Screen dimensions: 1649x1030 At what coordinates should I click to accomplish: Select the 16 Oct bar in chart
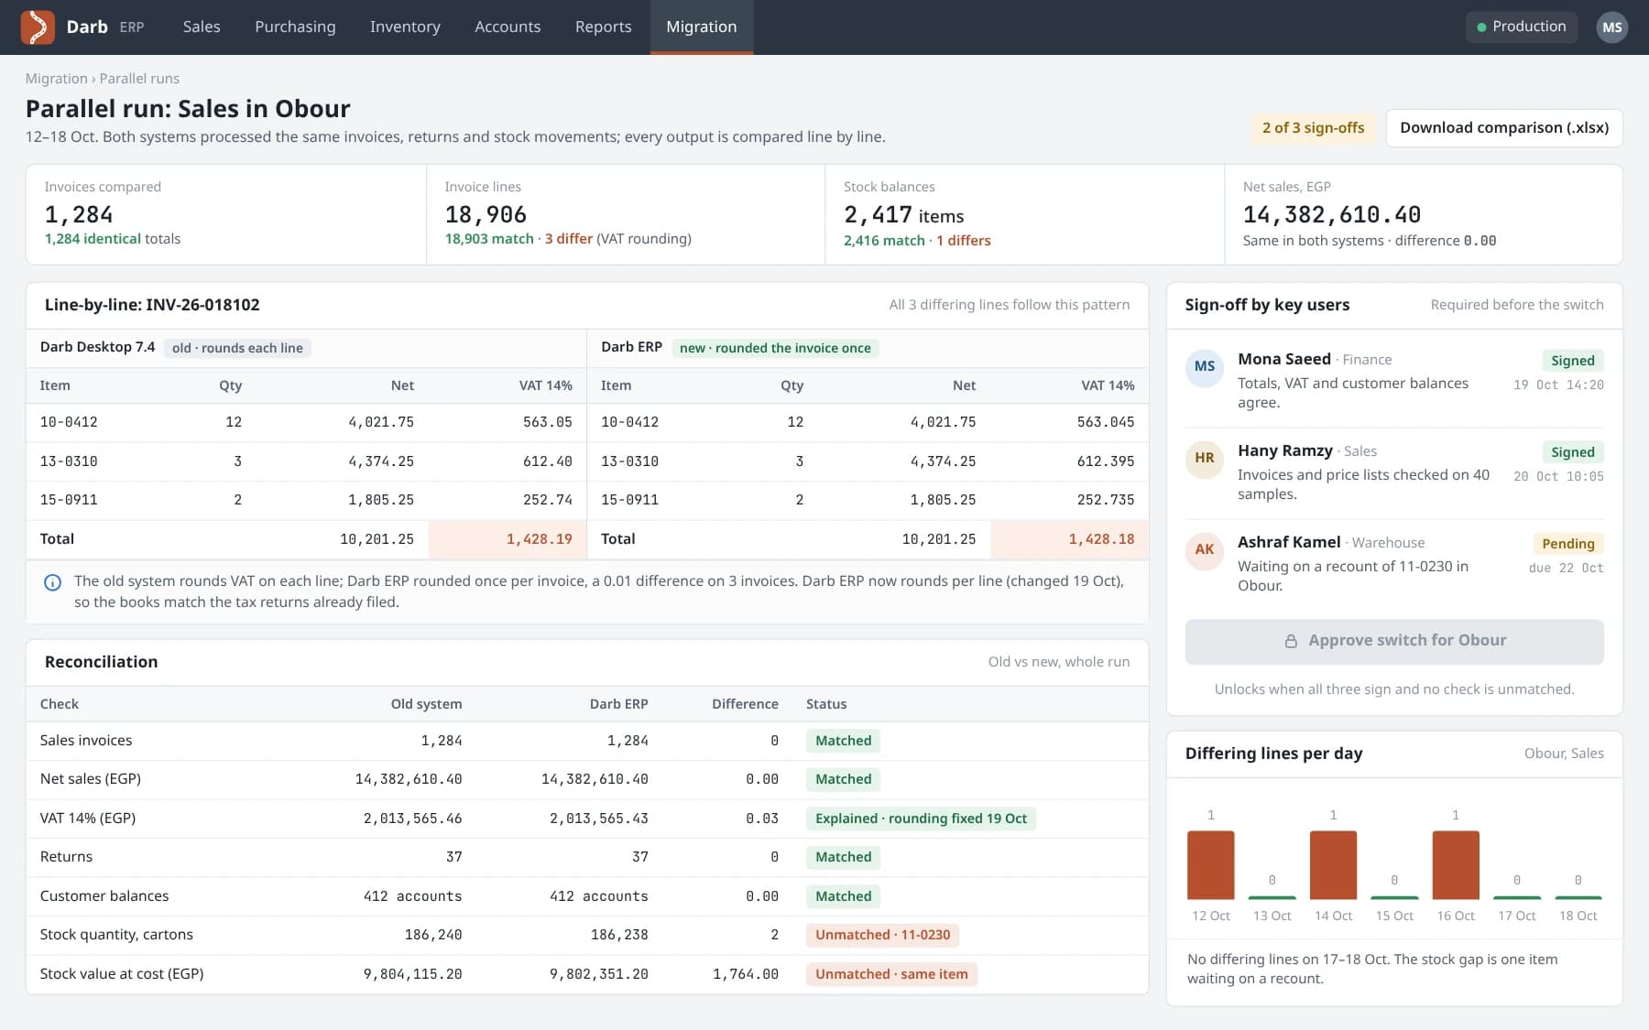(1456, 864)
